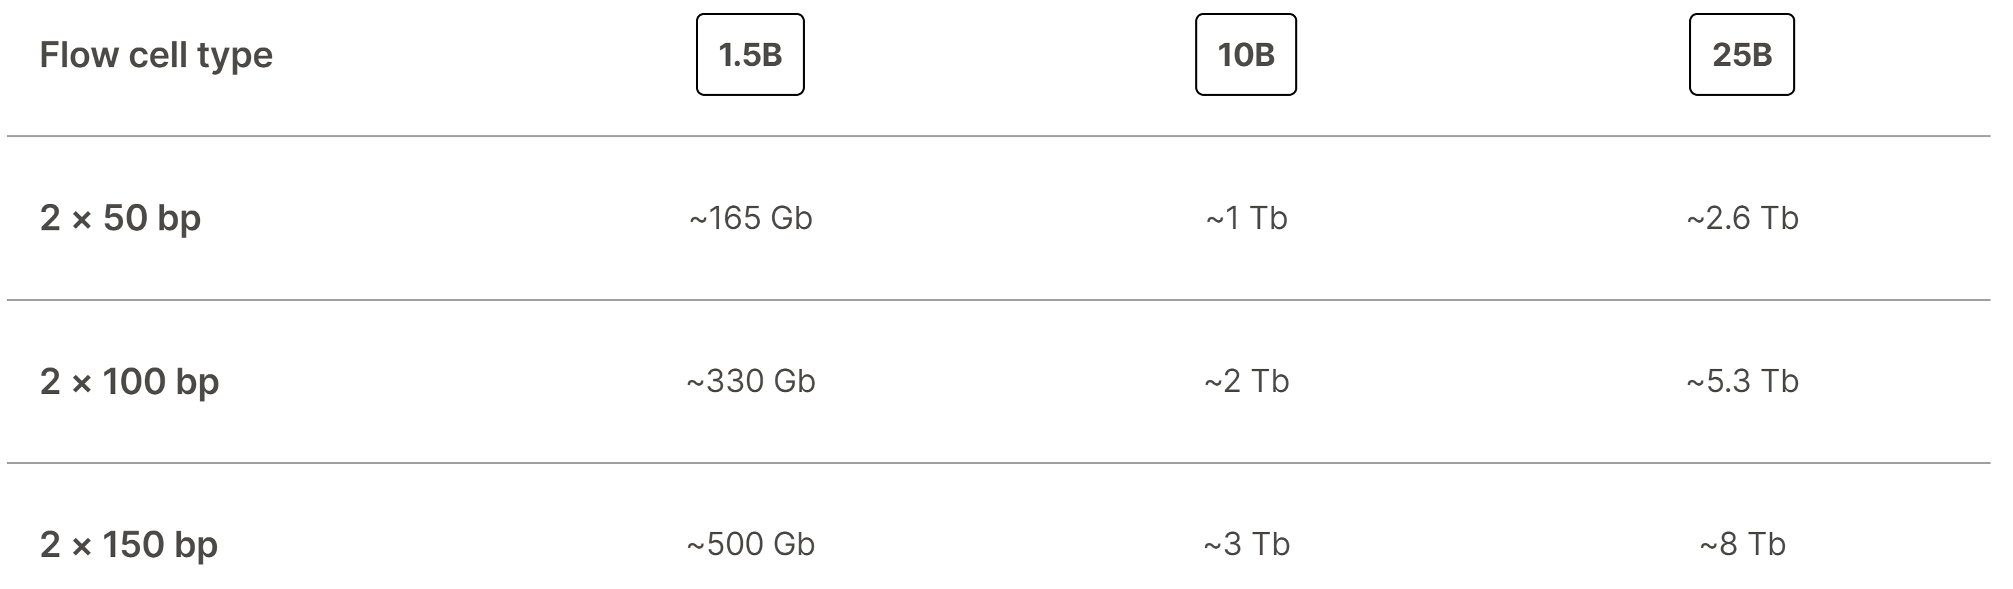Click the 'Flow cell type' header label
The width and height of the screenshot is (2013, 589).
pos(156,56)
